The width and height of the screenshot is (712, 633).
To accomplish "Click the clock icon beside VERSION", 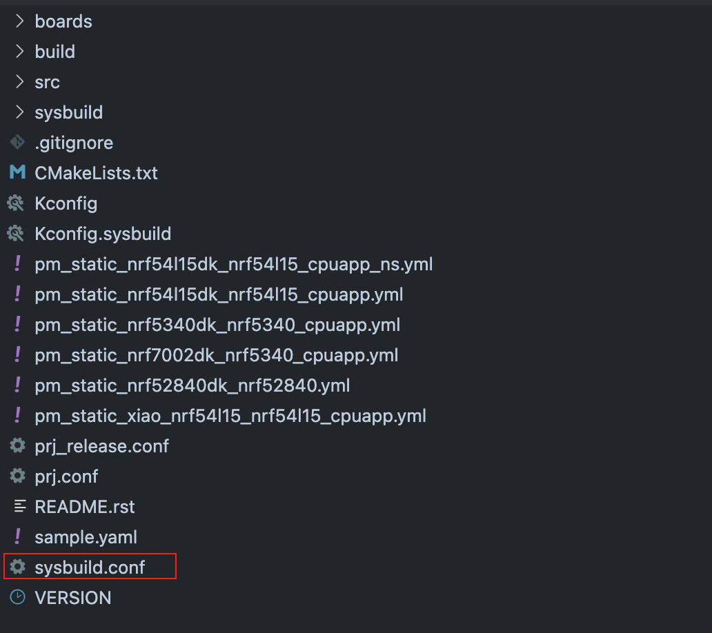I will tap(17, 598).
